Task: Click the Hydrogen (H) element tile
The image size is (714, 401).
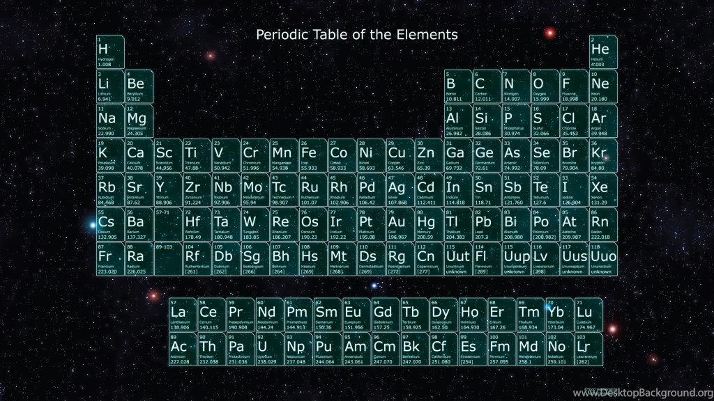Action: (110, 52)
